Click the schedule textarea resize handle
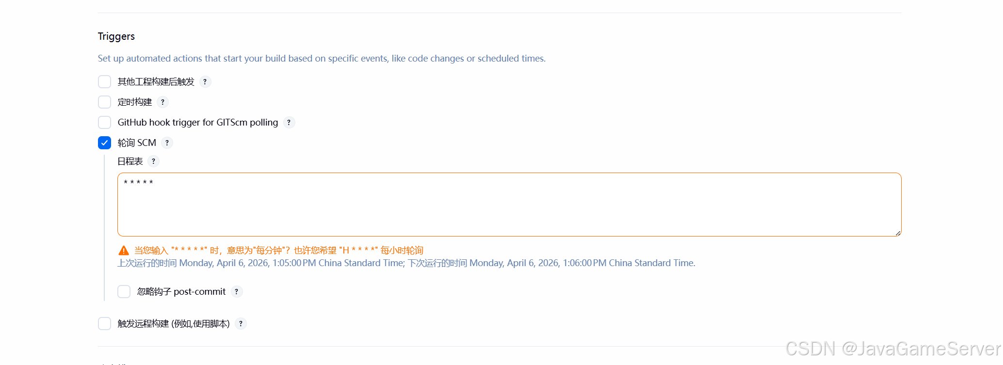The width and height of the screenshot is (1003, 365). 898,233
